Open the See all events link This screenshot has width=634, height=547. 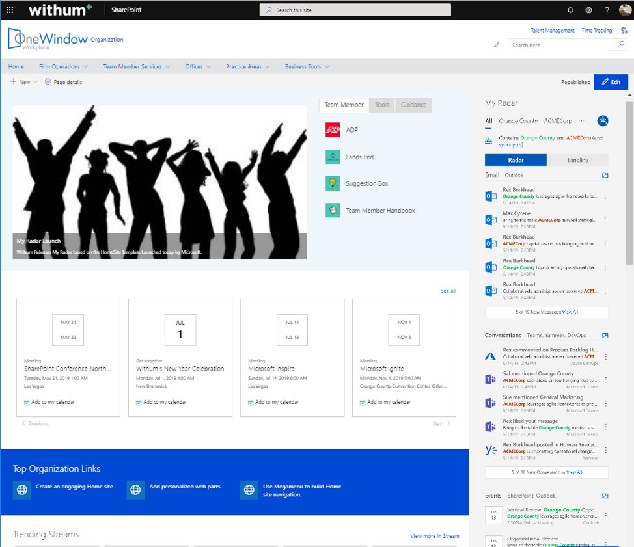click(x=448, y=291)
